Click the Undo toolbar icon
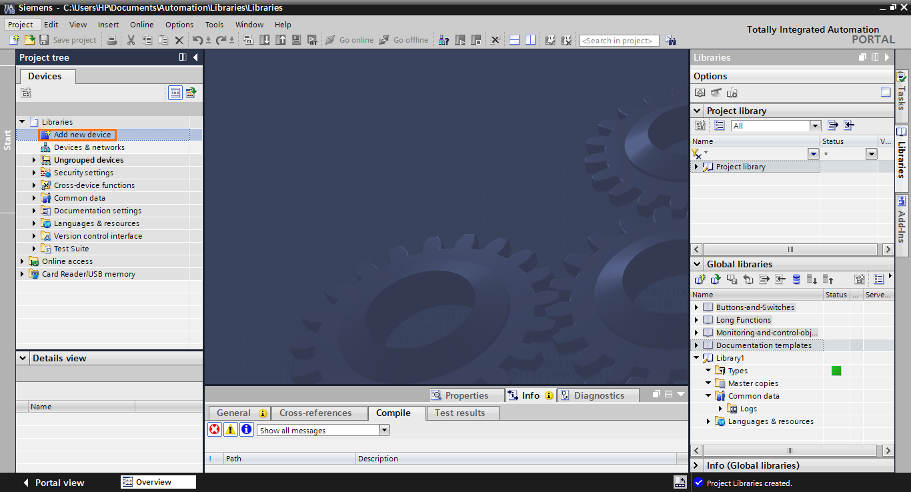Screen dimensions: 911x492 pos(197,39)
